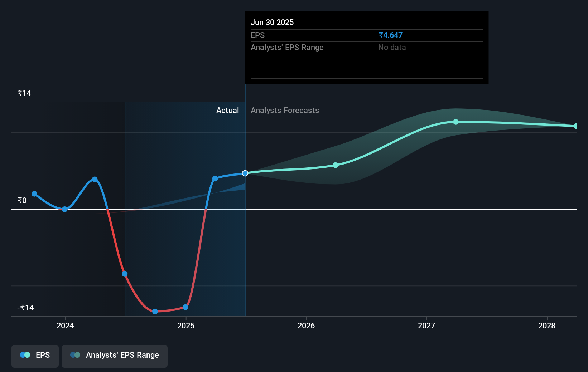Click the EPS point at 2025 tick

185,307
